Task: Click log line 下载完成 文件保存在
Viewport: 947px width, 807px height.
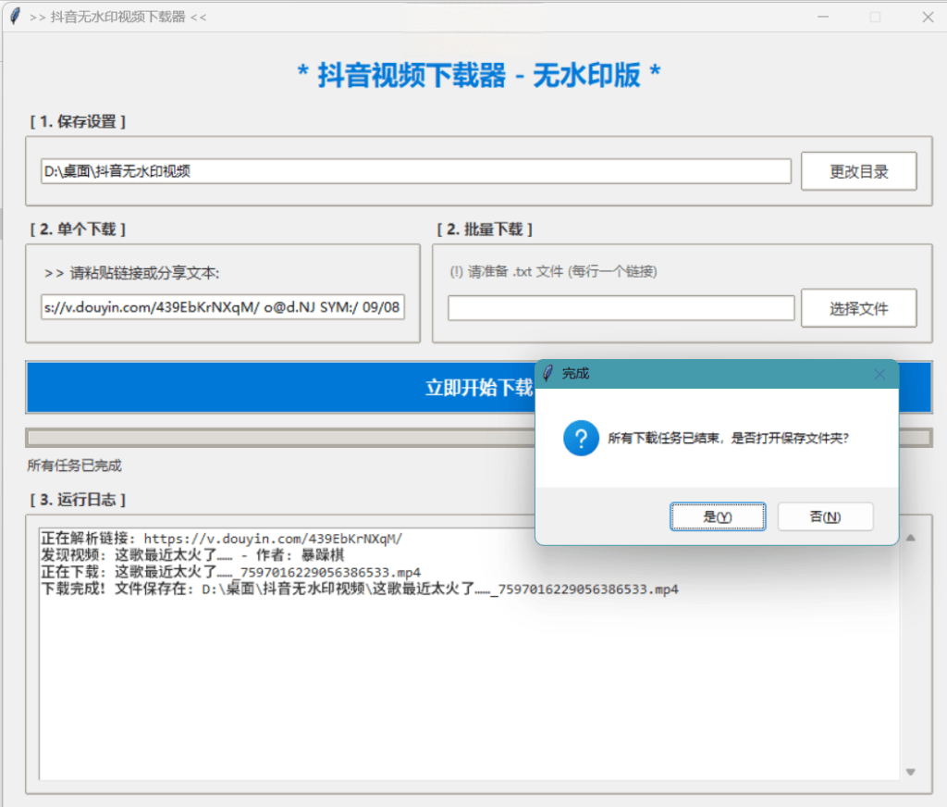Action: click(360, 589)
